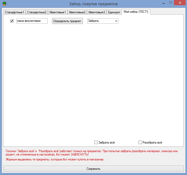Tick the Разобрать всё checkbox
Image resolution: width=187 pixels, height=175 pixels.
point(140,142)
